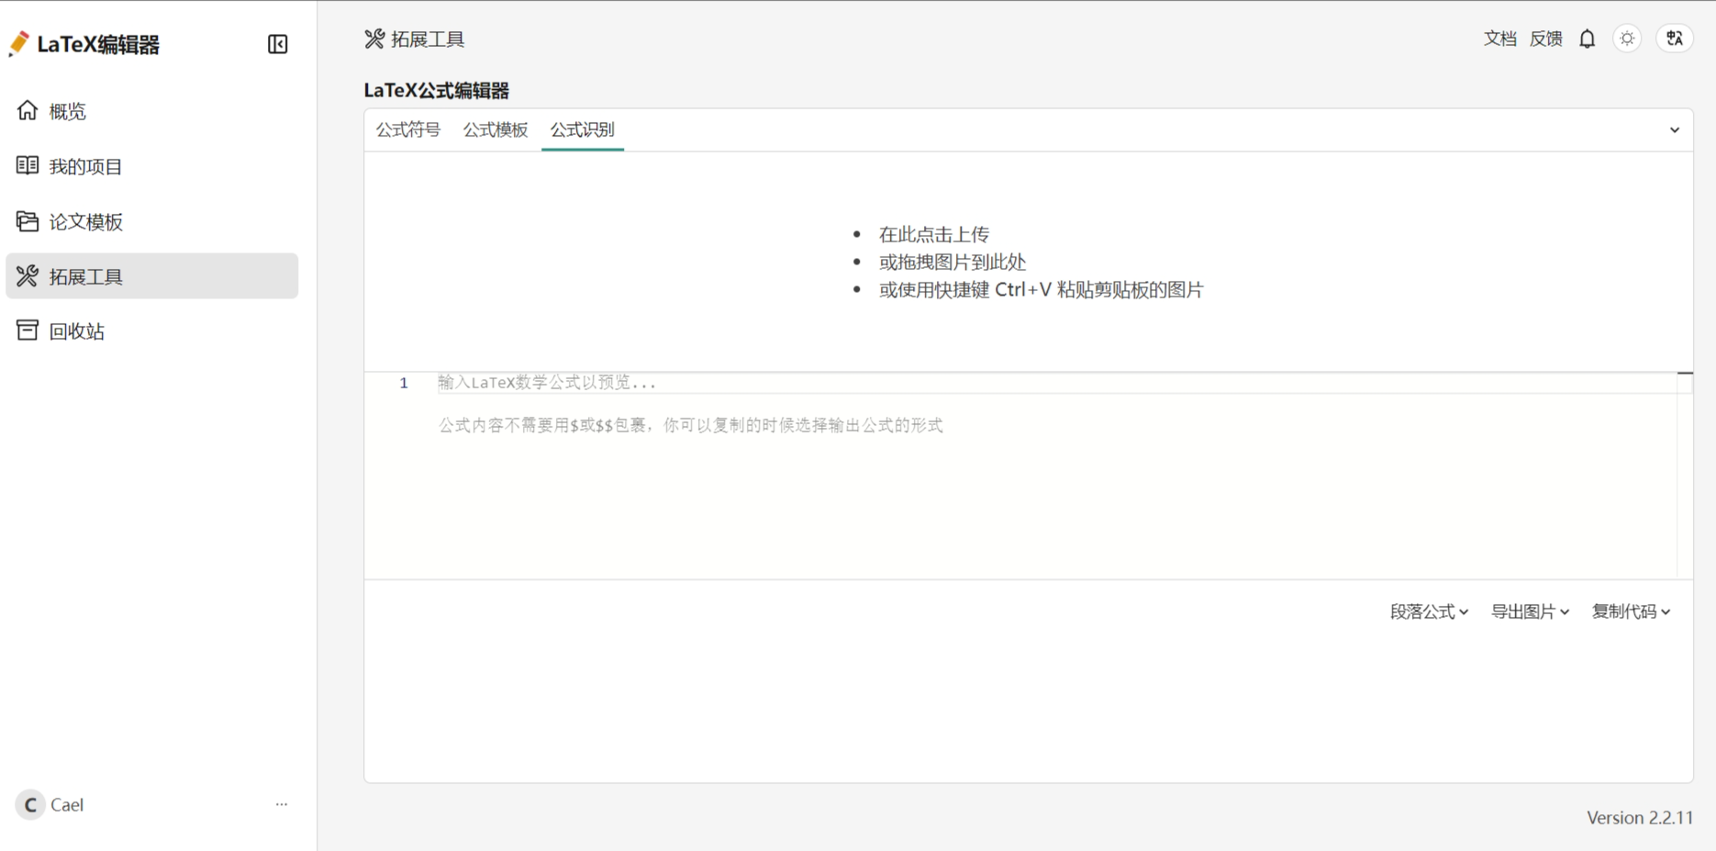Switch interface language via translate icon
Screen dimensions: 1716x851
[x=1674, y=39]
